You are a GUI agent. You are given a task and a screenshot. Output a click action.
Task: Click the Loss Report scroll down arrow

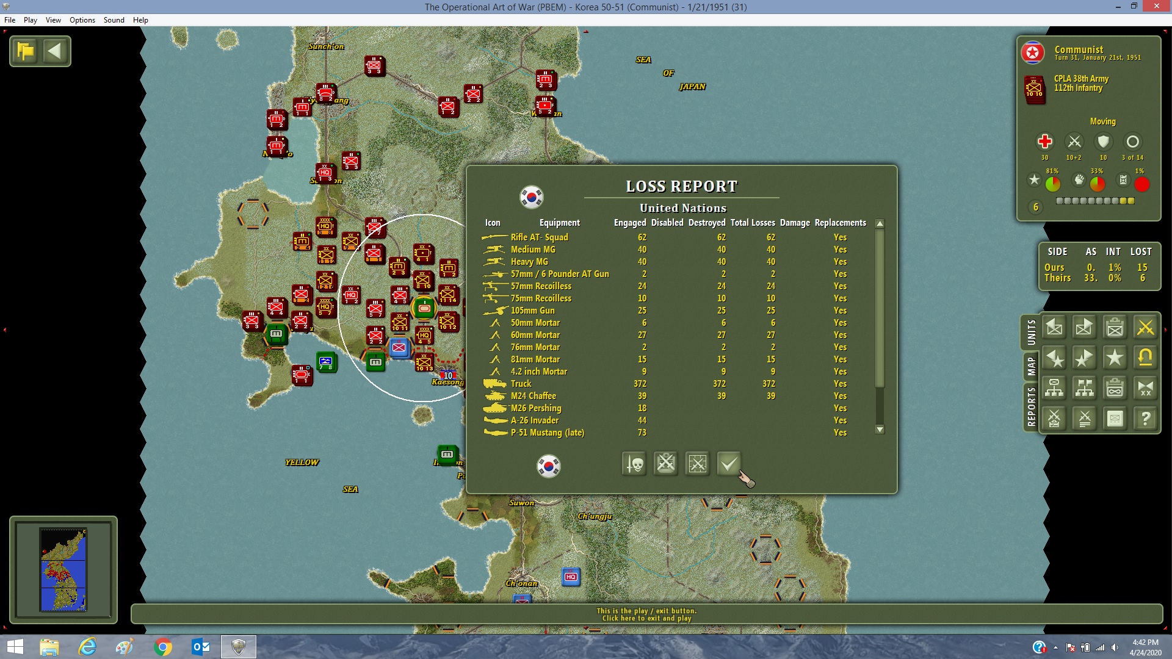pyautogui.click(x=880, y=430)
